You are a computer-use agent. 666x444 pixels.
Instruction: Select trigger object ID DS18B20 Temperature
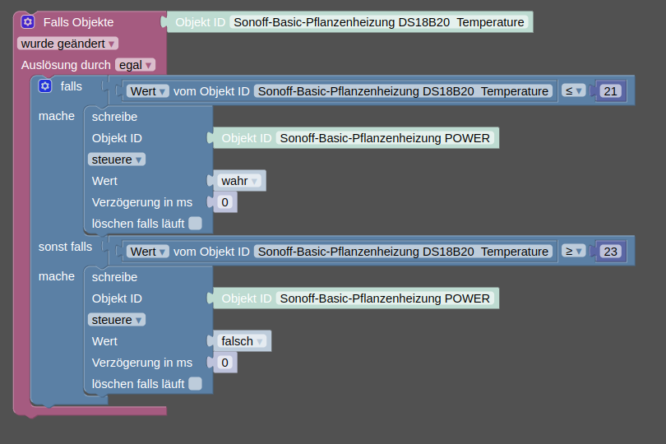tap(378, 22)
